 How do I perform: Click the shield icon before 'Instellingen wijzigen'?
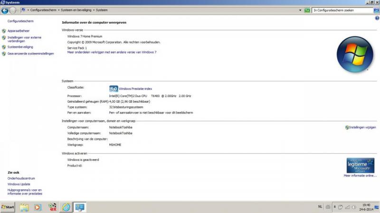pyautogui.click(x=347, y=127)
